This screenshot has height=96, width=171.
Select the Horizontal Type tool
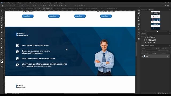(x=2, y=46)
